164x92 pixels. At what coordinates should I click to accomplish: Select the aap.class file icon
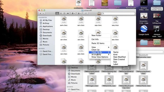click(98, 20)
